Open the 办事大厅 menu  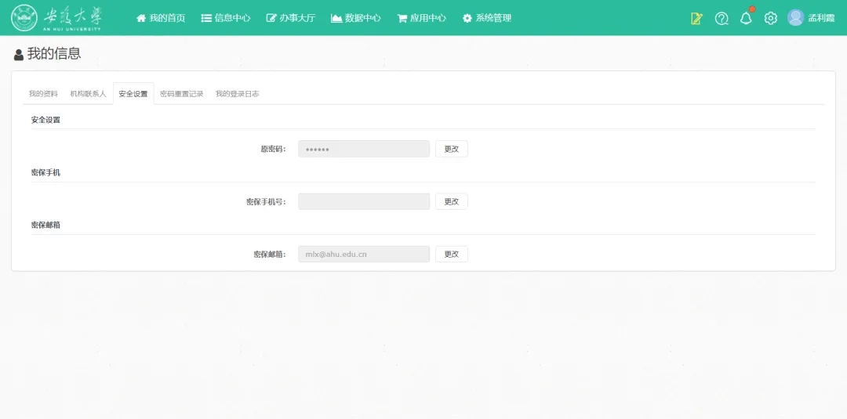tap(291, 18)
